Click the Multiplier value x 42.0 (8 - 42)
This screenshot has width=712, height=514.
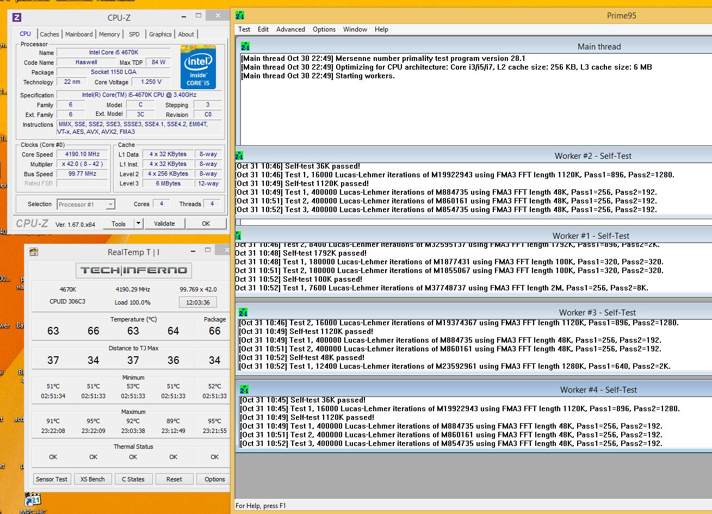click(83, 164)
